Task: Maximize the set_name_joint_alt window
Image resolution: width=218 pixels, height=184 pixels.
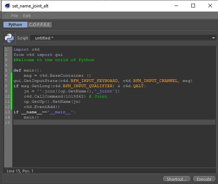Action: pyautogui.click(x=193, y=6)
